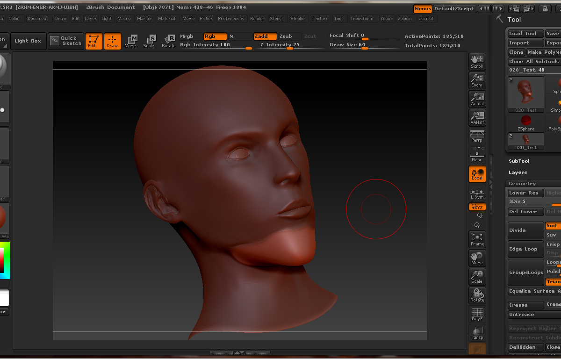Click the Actual size icon
This screenshot has height=359, width=561.
click(477, 99)
